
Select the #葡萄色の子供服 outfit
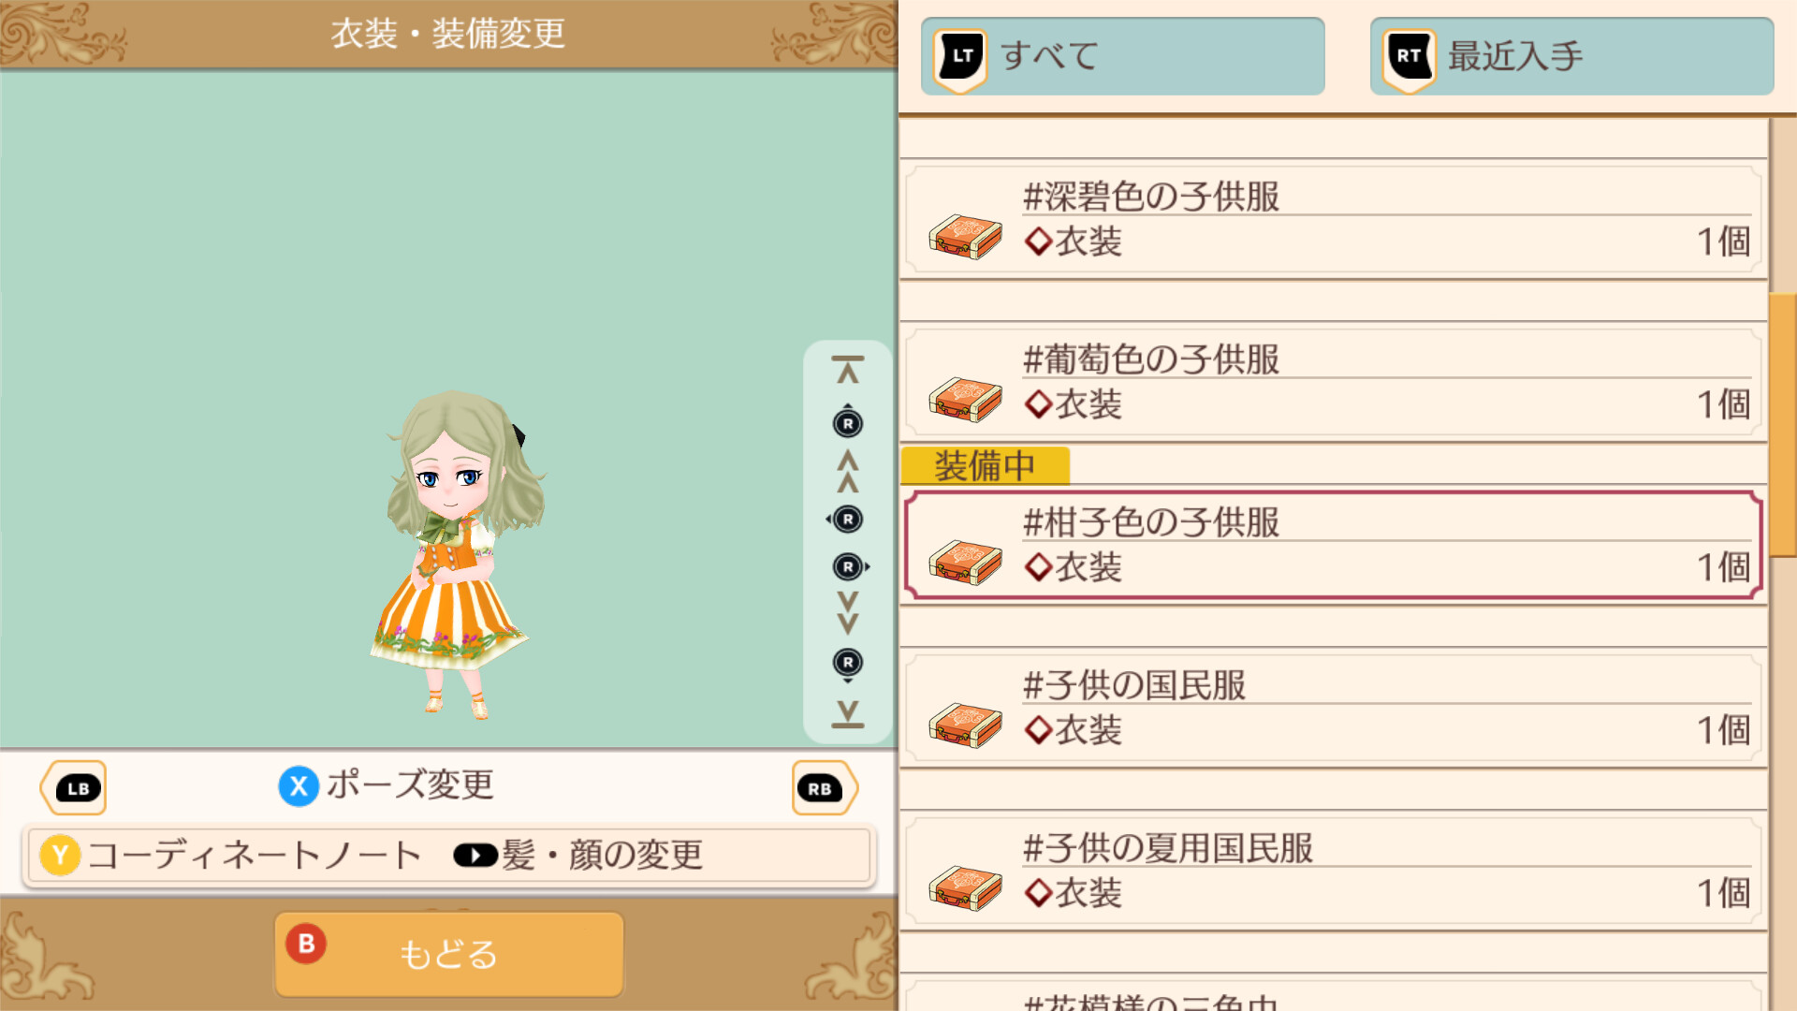pyautogui.click(x=1333, y=384)
